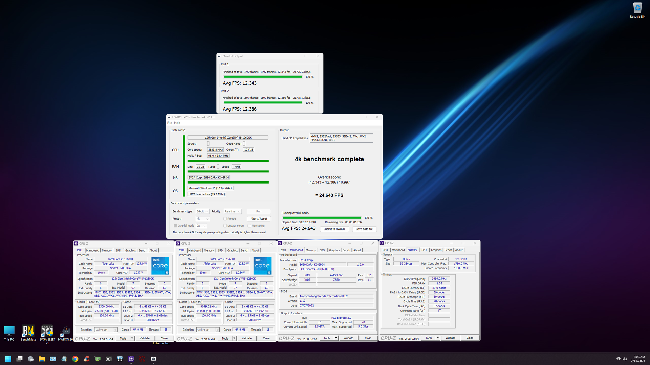Click the Intel Core i5 logo in P-Core CPU-Z window
This screenshot has width=650, height=365.
[x=160, y=266]
